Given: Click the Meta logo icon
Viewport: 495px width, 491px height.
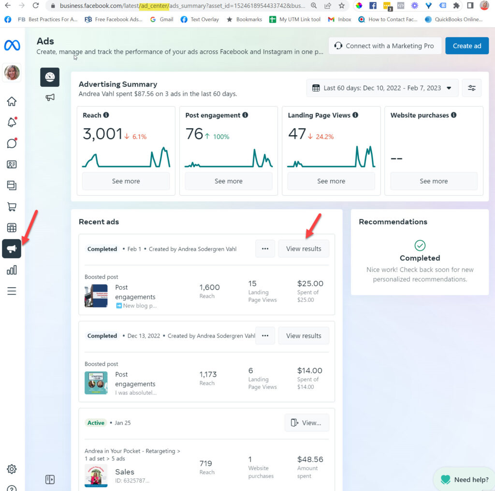Looking at the screenshot, I should [x=12, y=46].
